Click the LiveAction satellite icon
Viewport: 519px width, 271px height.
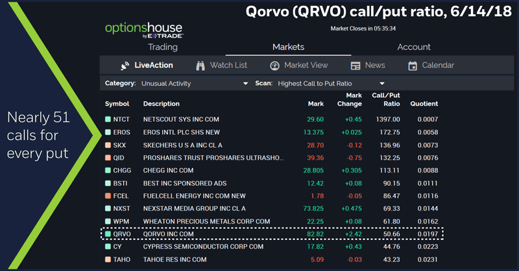125,65
